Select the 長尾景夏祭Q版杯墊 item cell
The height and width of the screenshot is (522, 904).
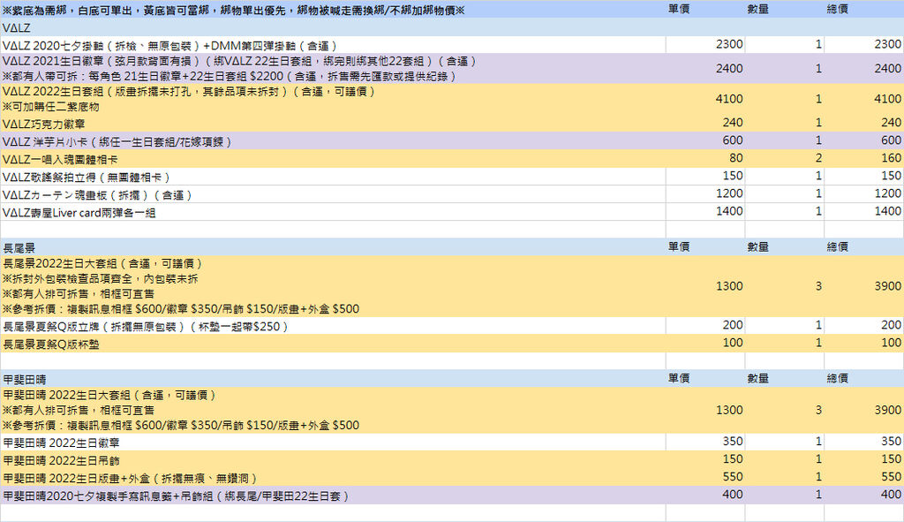(333, 344)
